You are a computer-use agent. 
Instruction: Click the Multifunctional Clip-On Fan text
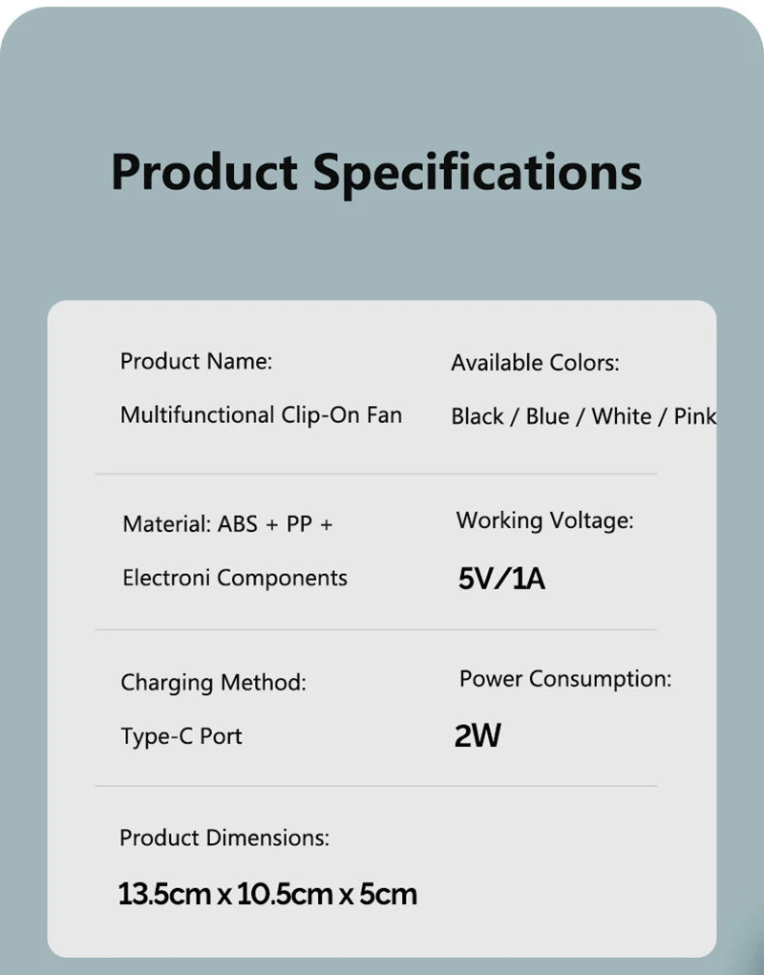click(261, 415)
